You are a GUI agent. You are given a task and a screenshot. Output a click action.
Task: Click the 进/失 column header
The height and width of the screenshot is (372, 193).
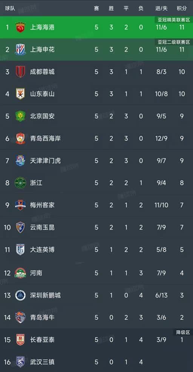[161, 8]
